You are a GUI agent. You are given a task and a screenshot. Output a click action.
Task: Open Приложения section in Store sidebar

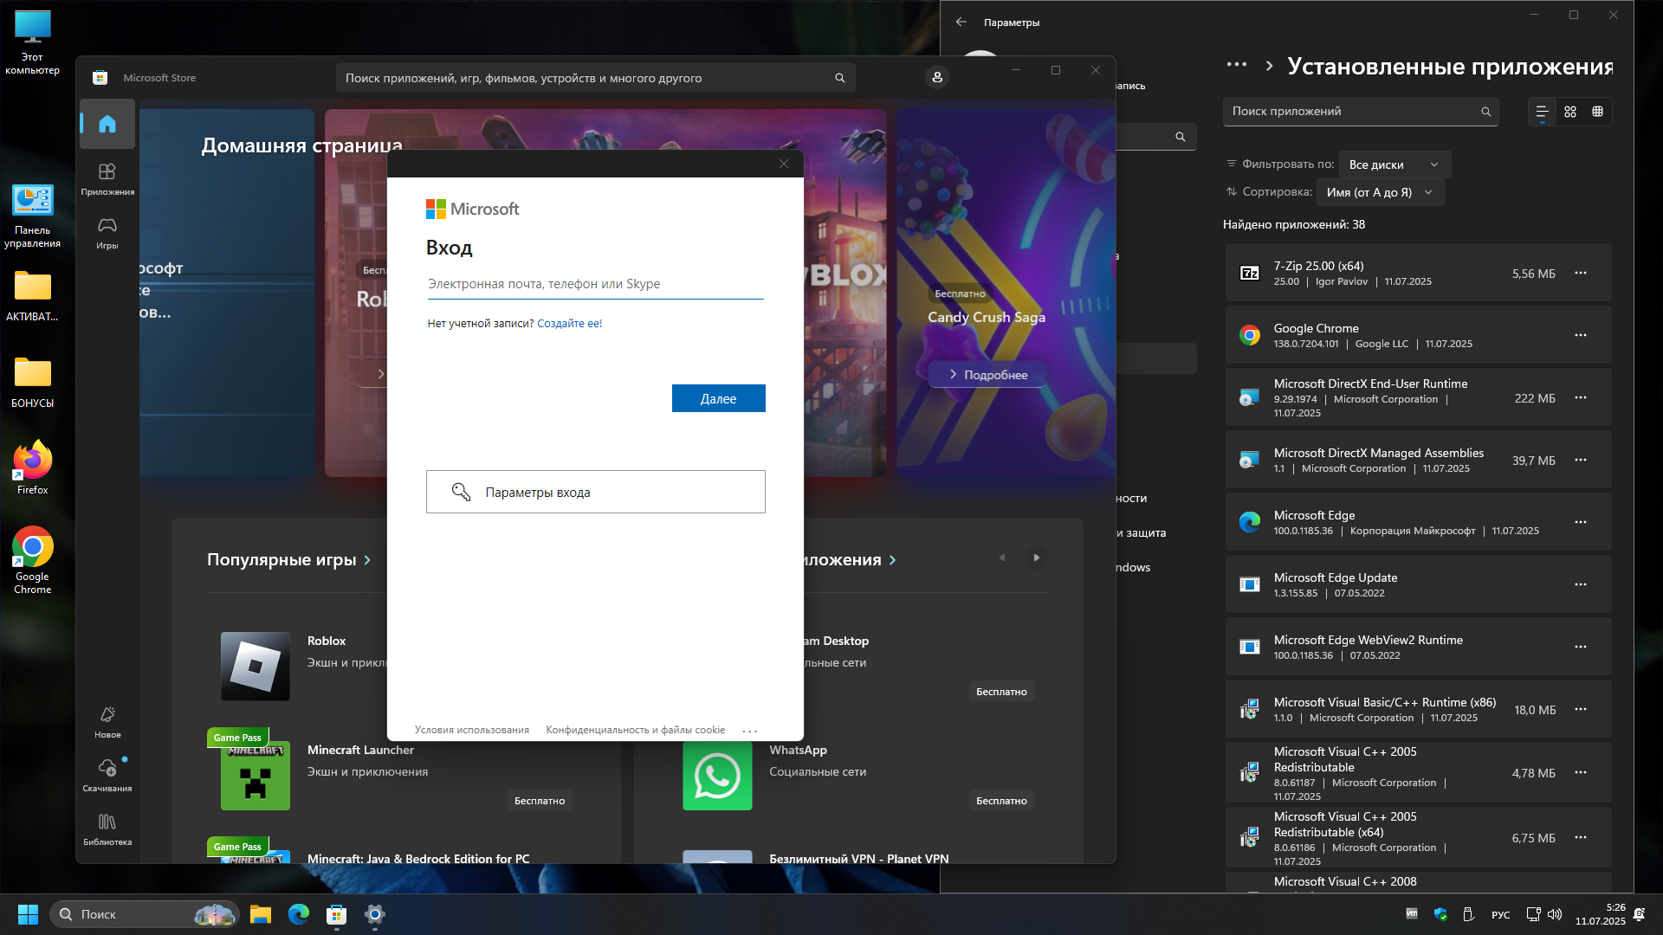[107, 179]
